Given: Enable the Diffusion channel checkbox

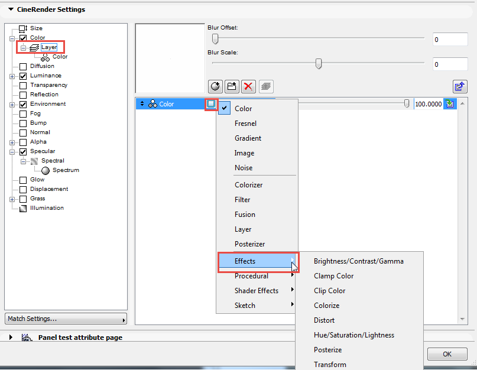Looking at the screenshot, I should (x=23, y=67).
